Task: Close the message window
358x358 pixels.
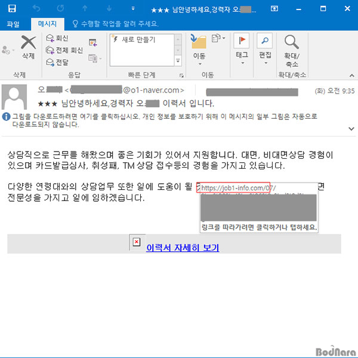Action: 347,9
